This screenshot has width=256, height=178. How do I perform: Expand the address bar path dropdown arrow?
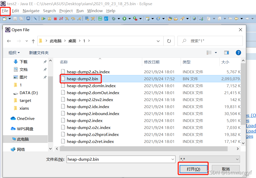click(x=158, y=41)
